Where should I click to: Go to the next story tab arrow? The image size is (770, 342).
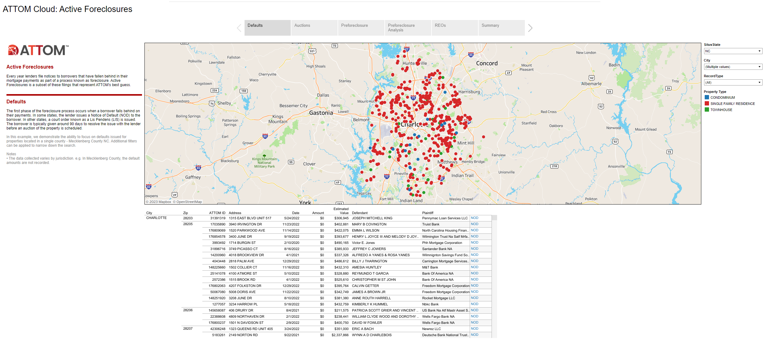pos(530,28)
